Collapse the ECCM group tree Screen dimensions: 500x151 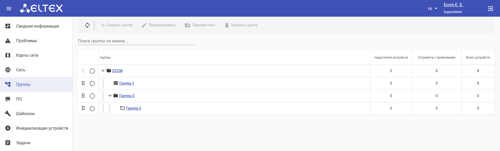[103, 71]
